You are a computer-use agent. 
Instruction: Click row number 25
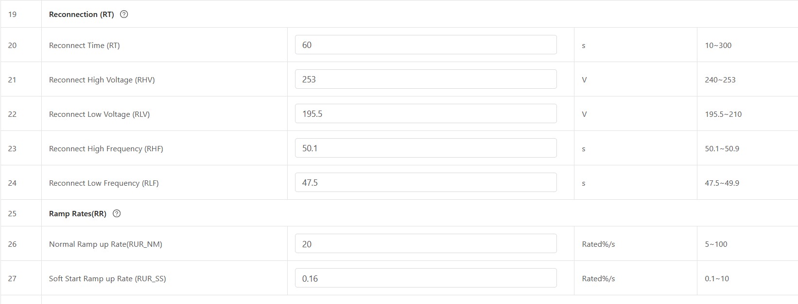(x=12, y=214)
